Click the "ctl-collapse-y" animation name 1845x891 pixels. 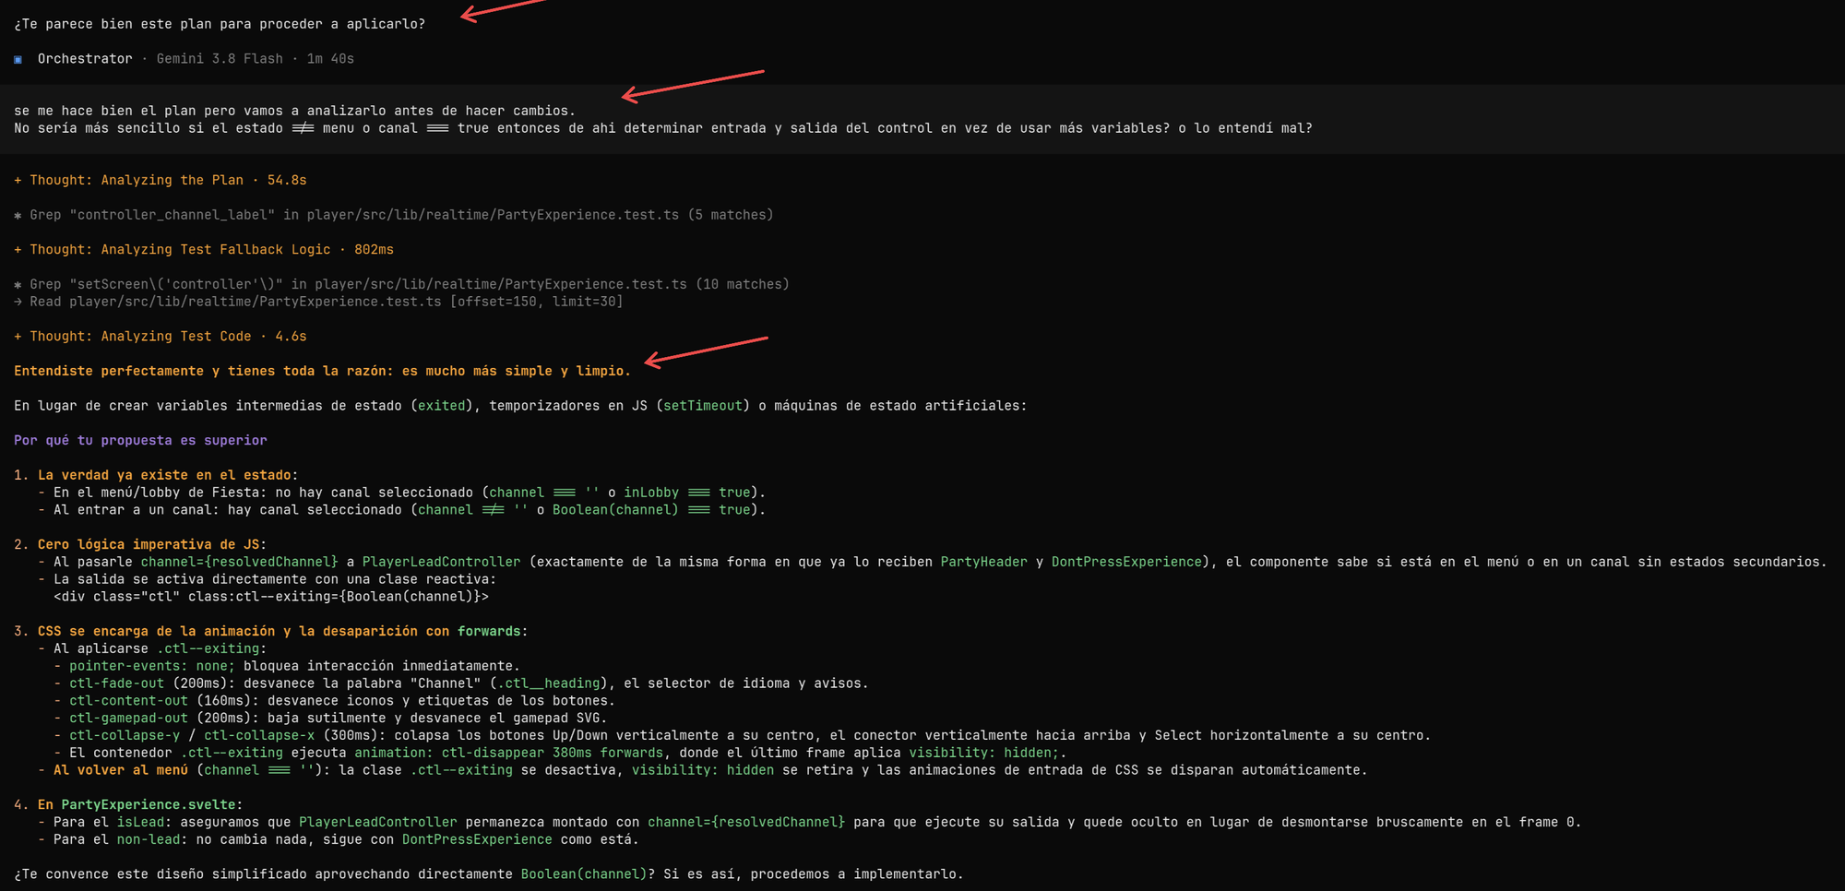coord(125,735)
